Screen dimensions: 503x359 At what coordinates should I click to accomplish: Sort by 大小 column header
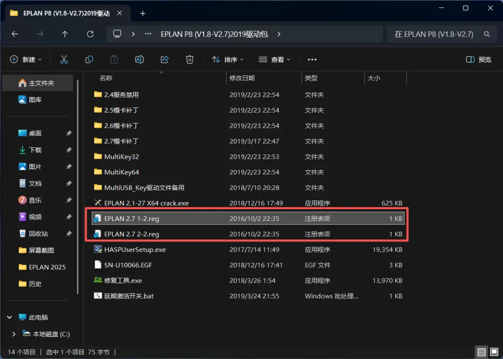point(374,78)
